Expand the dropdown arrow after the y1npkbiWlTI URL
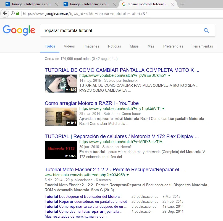223x221 pixels. click(163, 109)
